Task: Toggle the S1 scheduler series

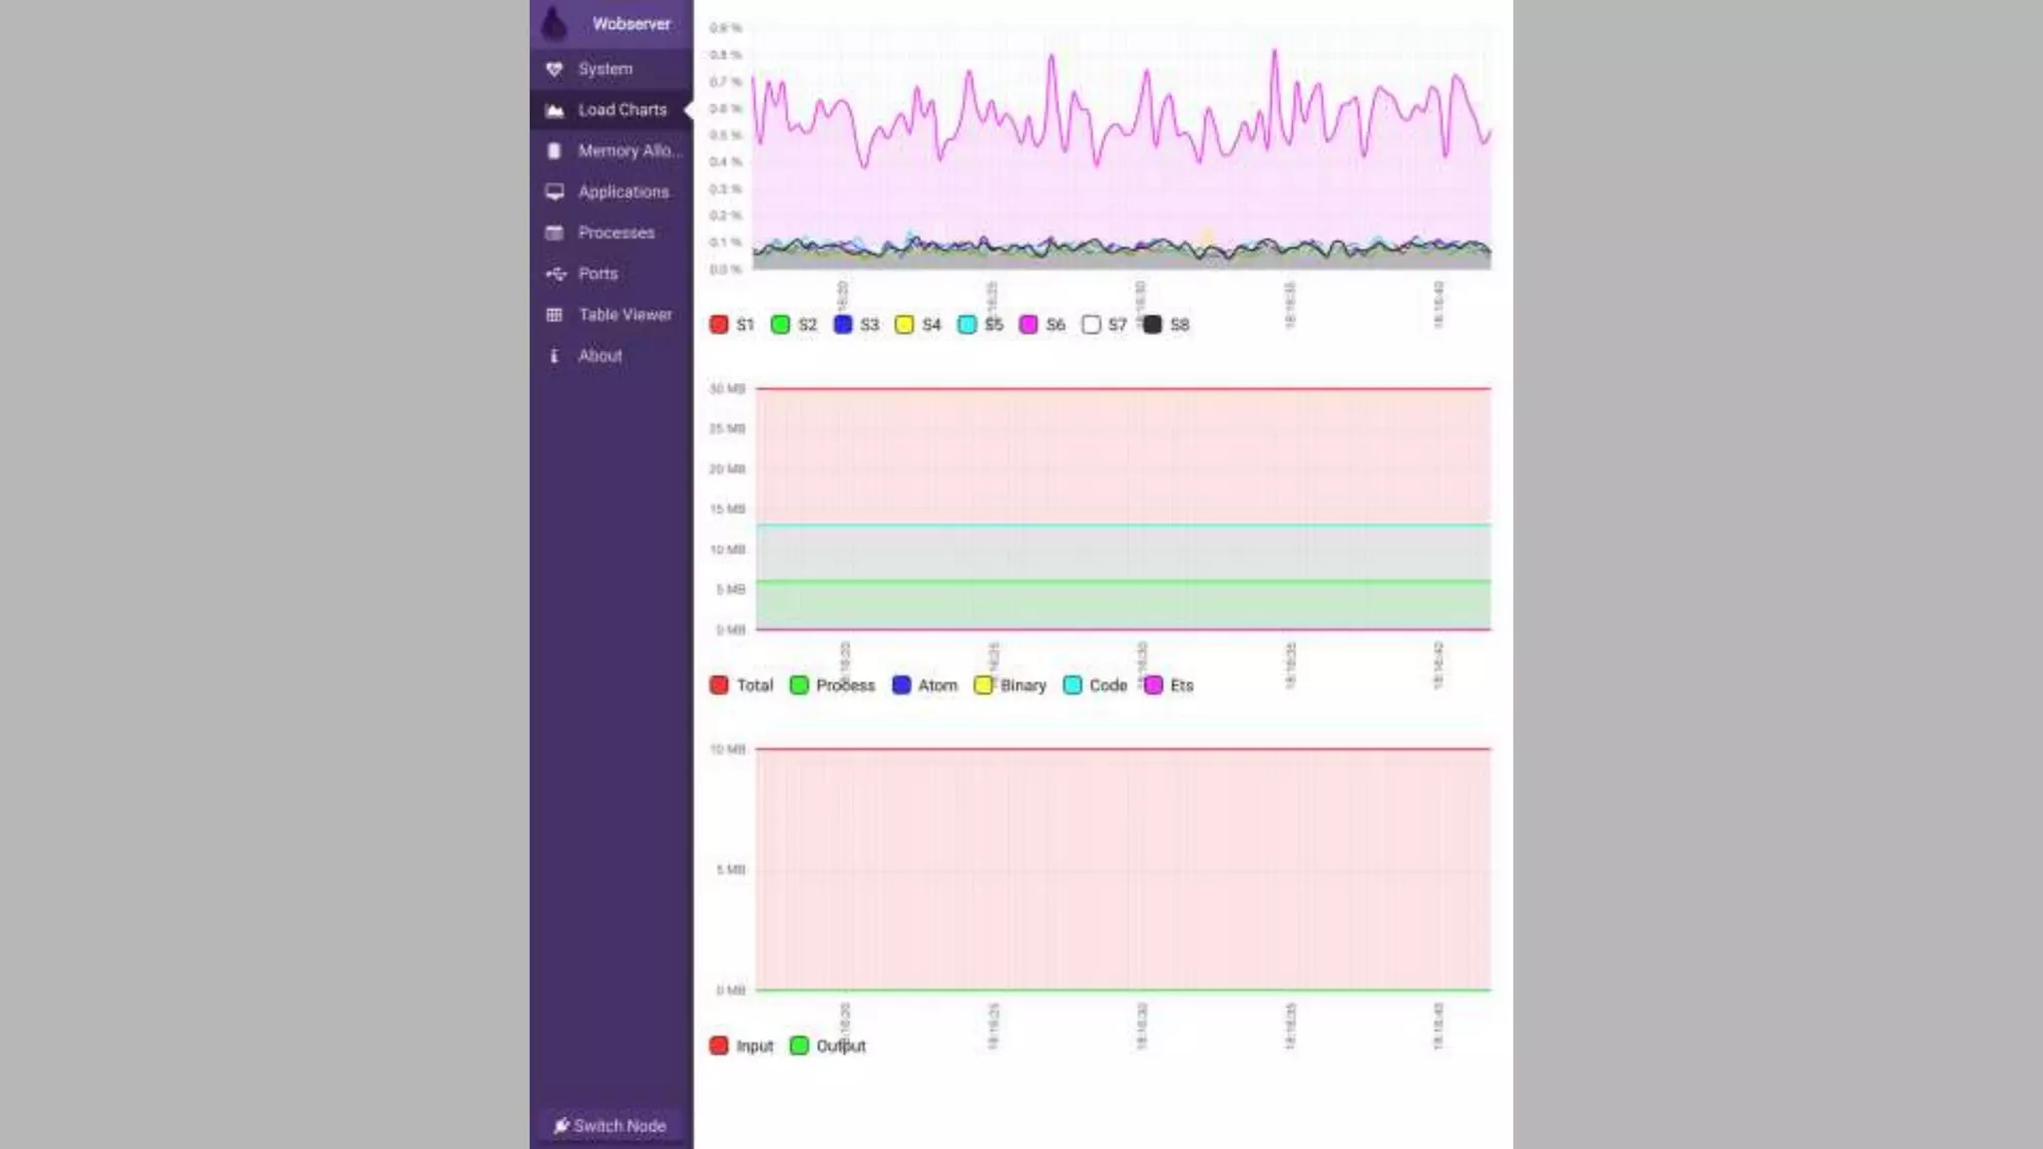Action: 719,324
